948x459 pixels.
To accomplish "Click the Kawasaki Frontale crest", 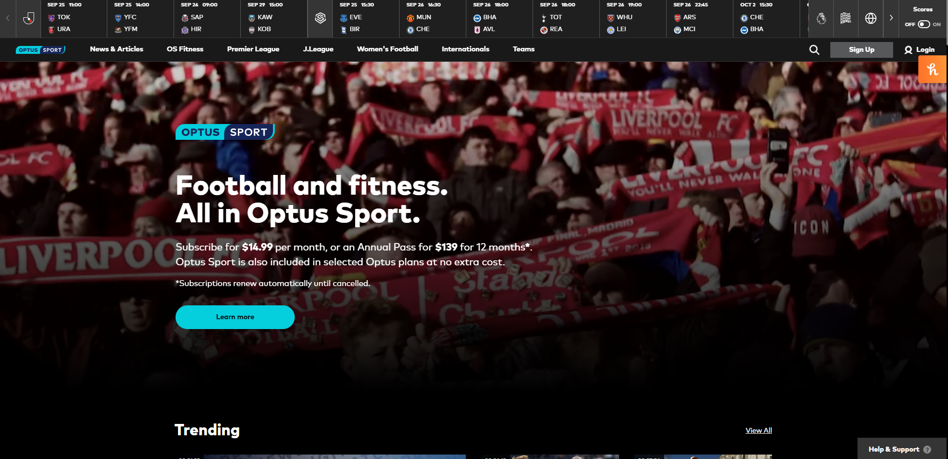I will click(x=252, y=18).
